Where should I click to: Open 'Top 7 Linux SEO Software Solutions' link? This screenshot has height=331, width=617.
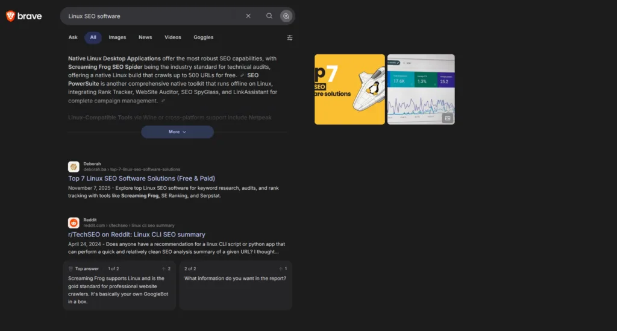(142, 178)
